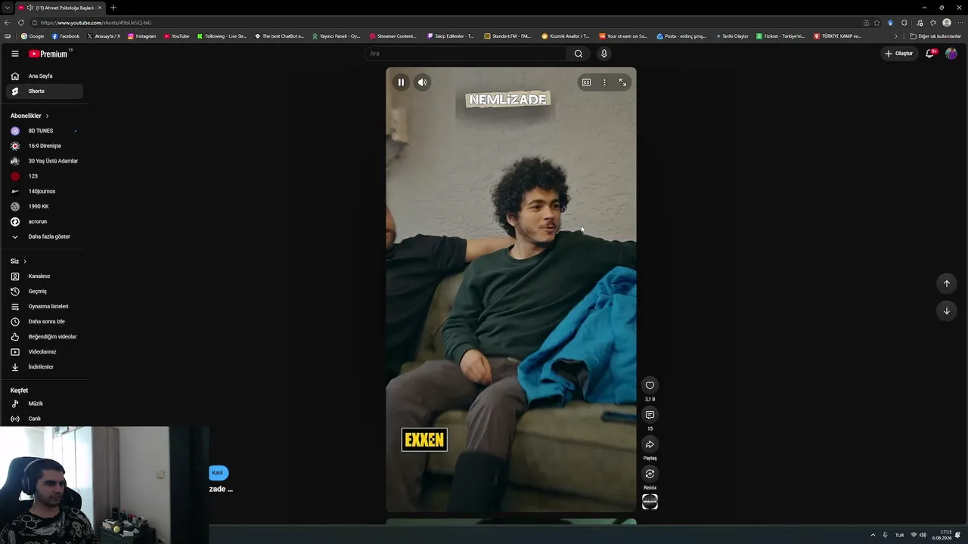Mute the Shorts video volume
Image resolution: width=968 pixels, height=544 pixels.
pyautogui.click(x=423, y=82)
